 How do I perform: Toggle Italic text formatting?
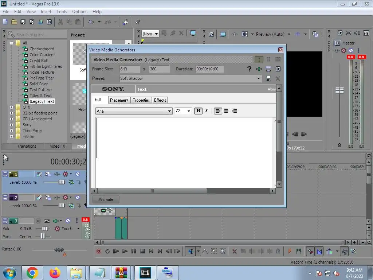tap(206, 111)
